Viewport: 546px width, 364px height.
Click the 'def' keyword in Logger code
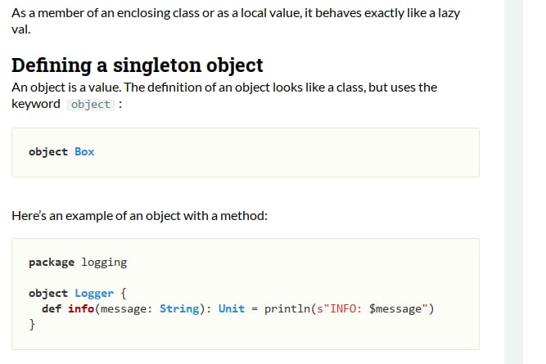click(x=52, y=308)
